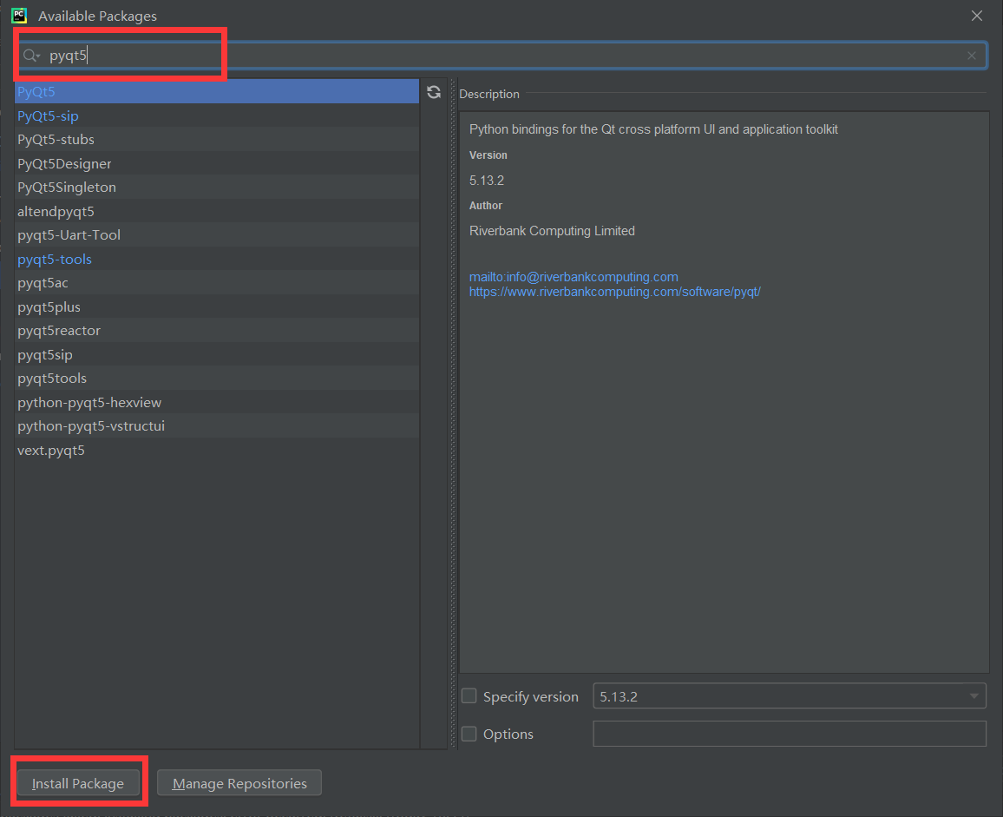
Task: Select the PyQt5Singleton package
Action: 217,188
